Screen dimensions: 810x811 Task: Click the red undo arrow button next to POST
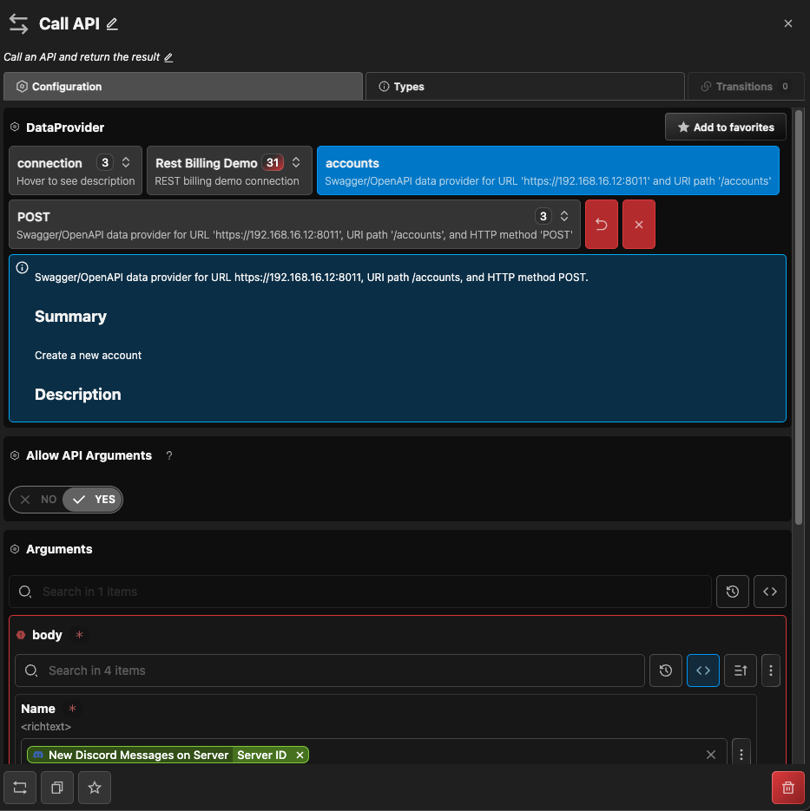click(601, 224)
